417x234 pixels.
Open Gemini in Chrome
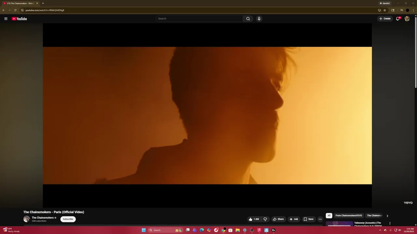point(384,3)
